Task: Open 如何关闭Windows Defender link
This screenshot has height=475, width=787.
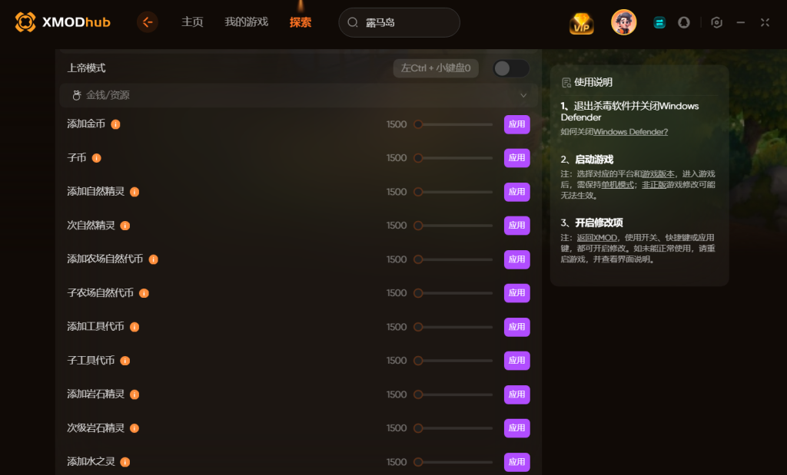Action: tap(614, 132)
